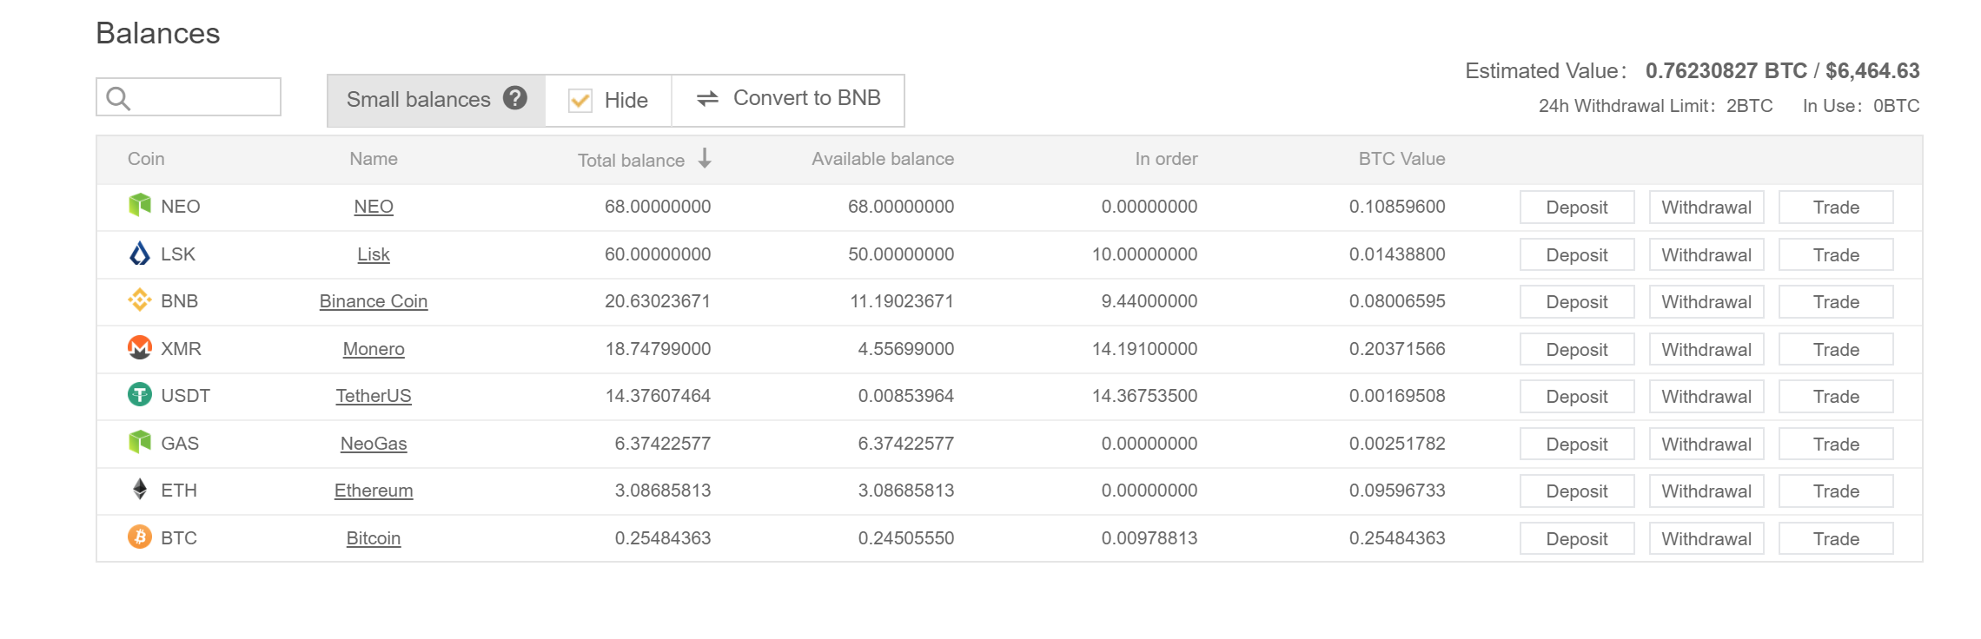This screenshot has height=639, width=1981.
Task: Click Withdrawal in the ETH row
Action: coord(1706,491)
